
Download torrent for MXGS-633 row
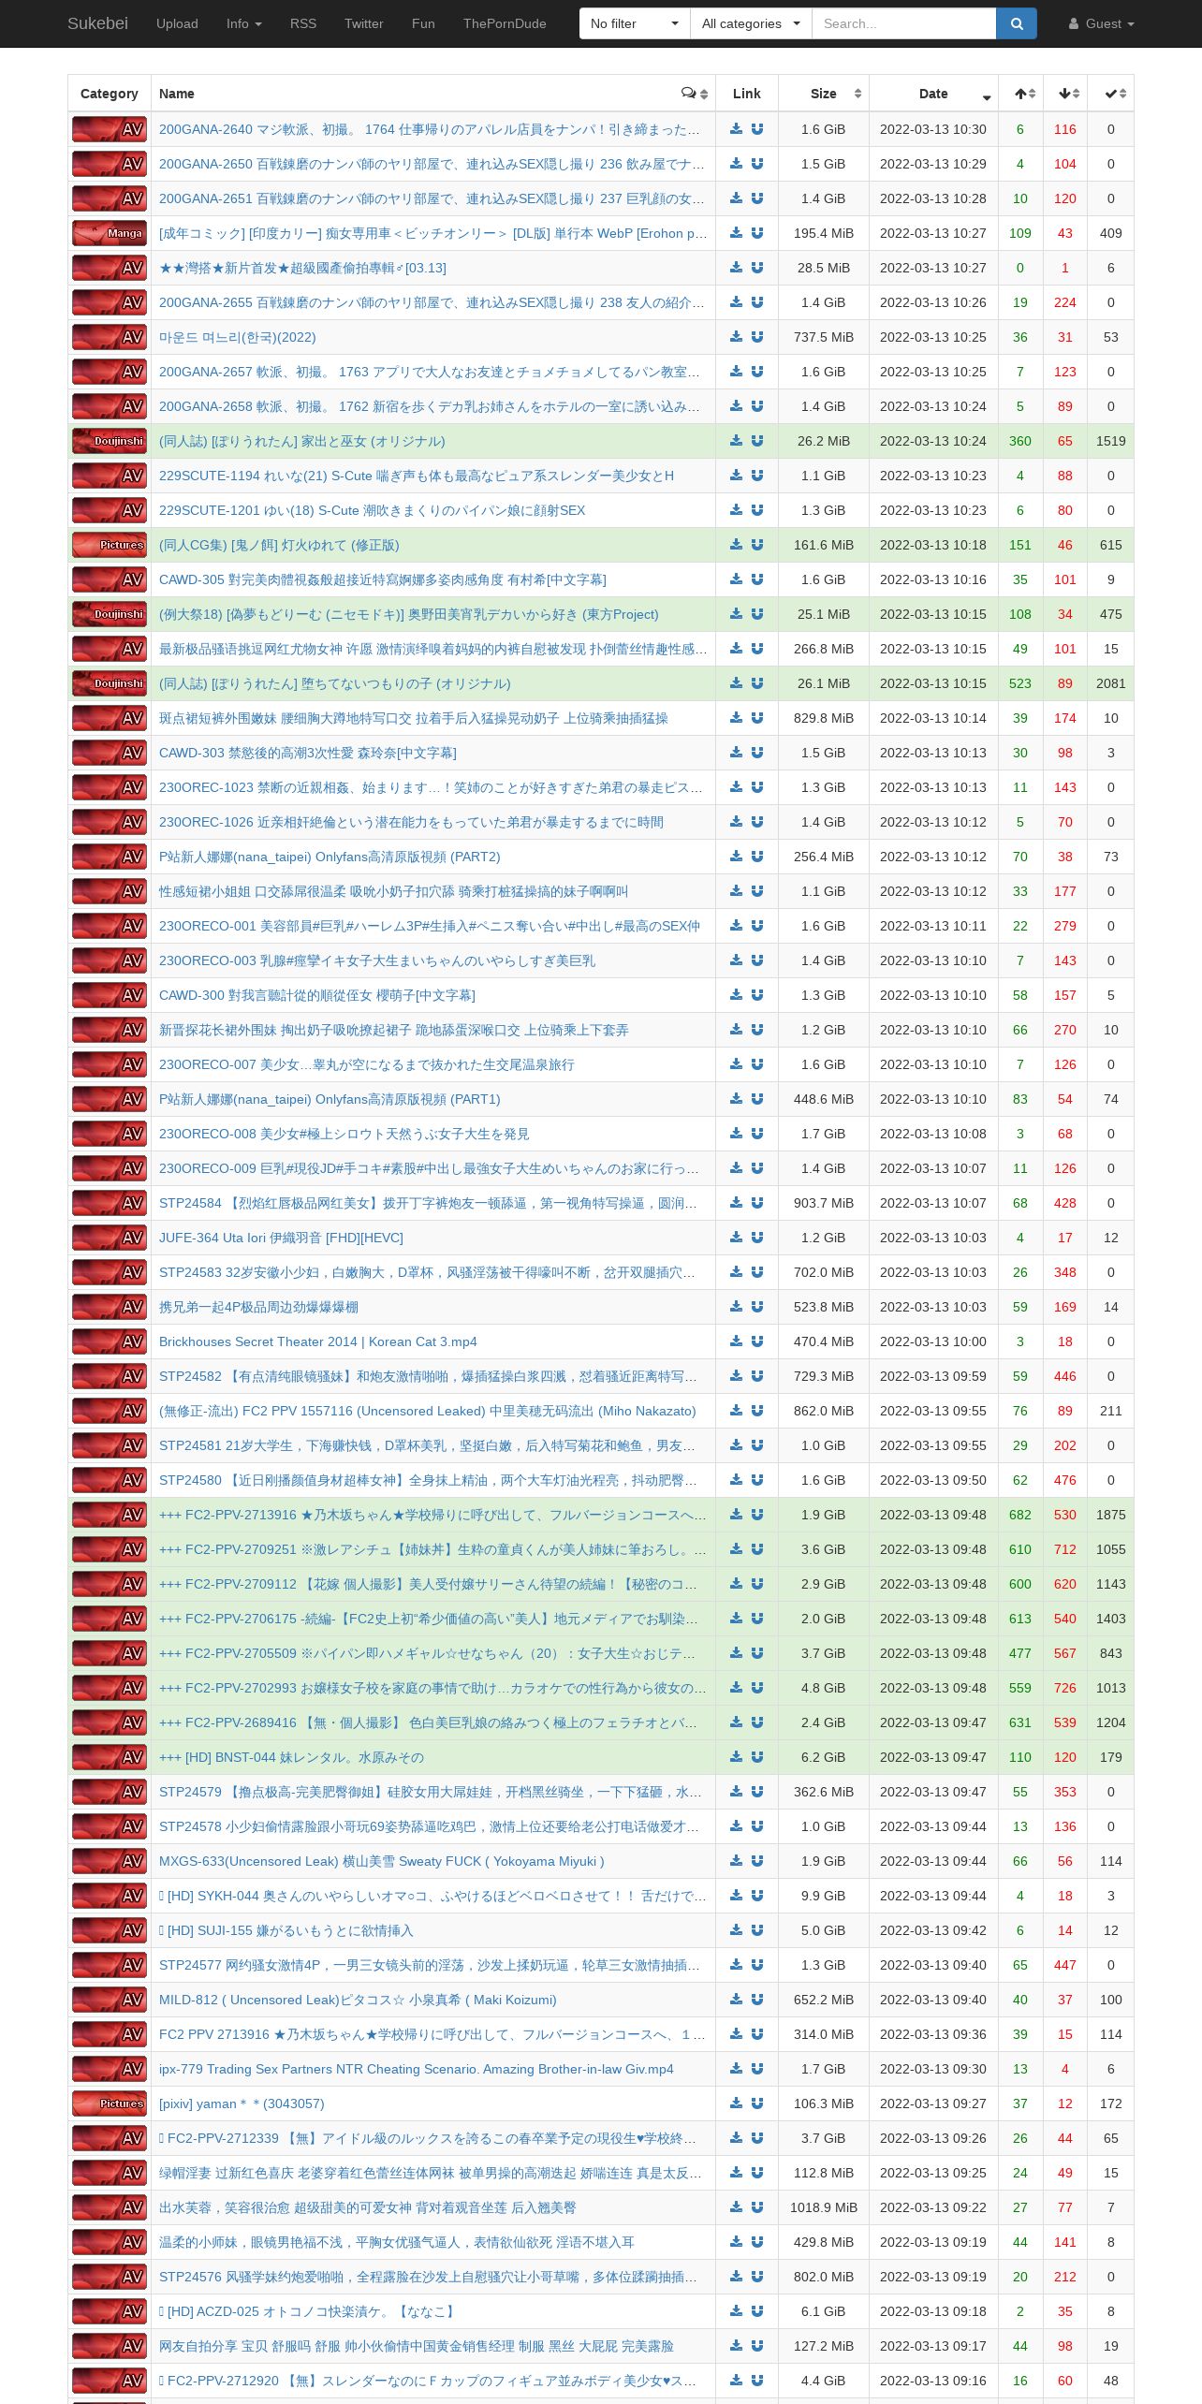[737, 1861]
